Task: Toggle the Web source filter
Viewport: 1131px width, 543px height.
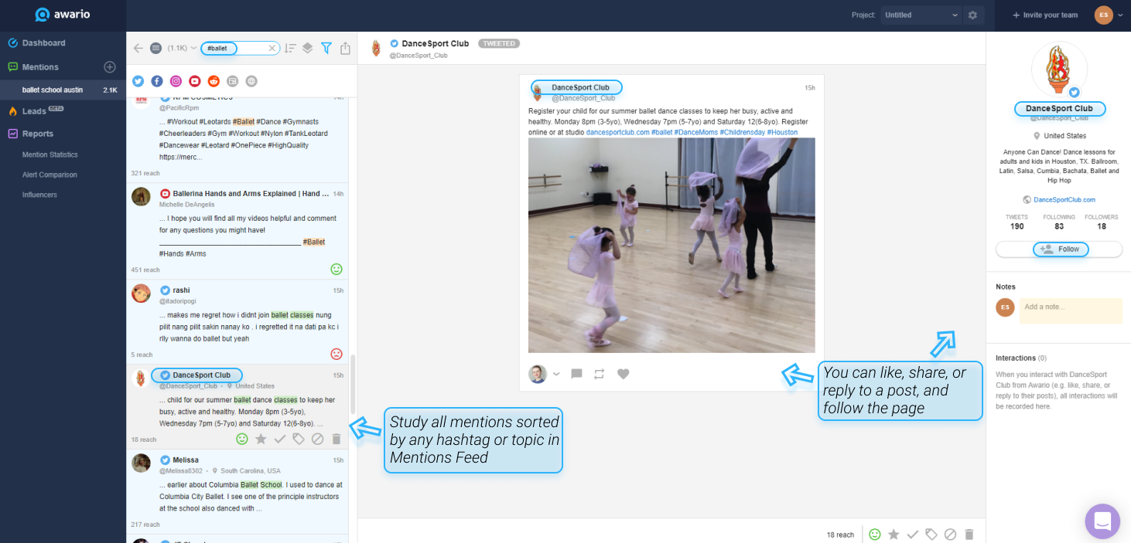Action: point(251,81)
